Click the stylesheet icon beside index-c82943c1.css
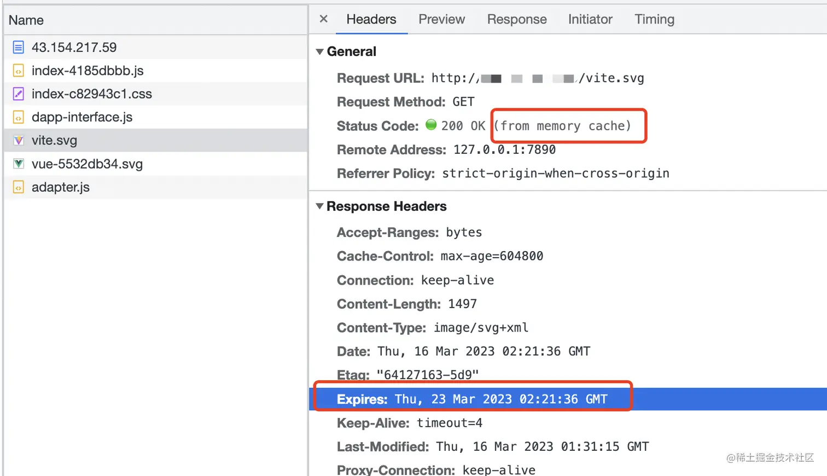This screenshot has height=476, width=827. tap(18, 94)
